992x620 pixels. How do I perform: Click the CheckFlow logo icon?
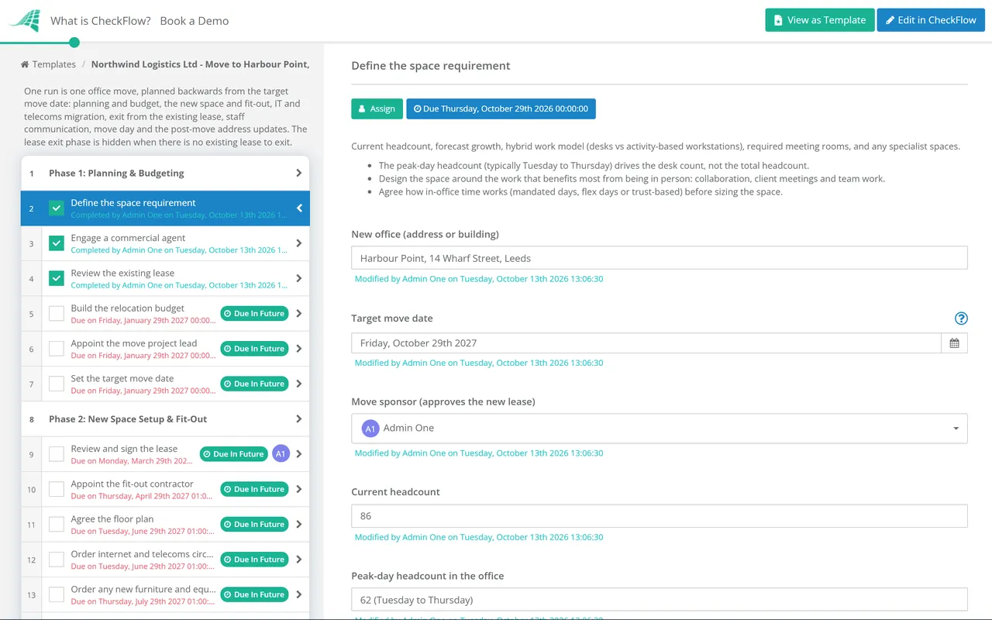tap(25, 20)
